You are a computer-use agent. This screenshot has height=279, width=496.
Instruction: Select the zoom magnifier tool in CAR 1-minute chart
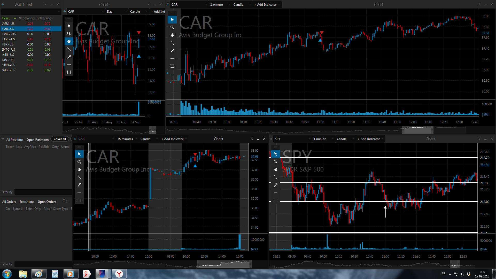(x=172, y=27)
